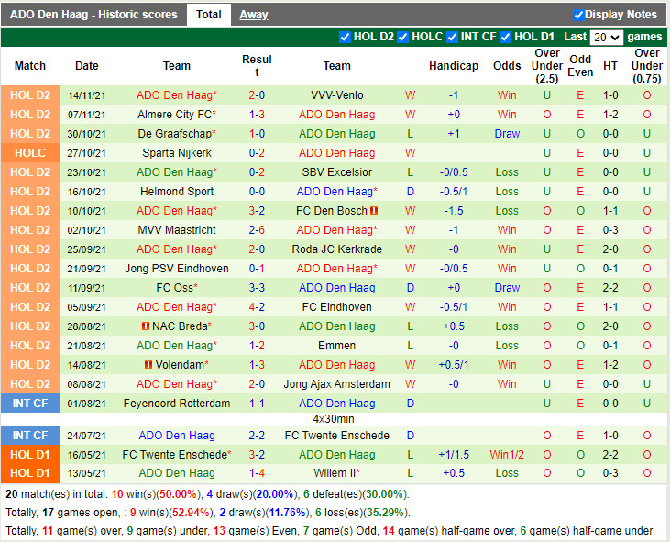The height and width of the screenshot is (542, 670).
Task: Click the Over Under (2.5) column header
Action: coord(547,66)
